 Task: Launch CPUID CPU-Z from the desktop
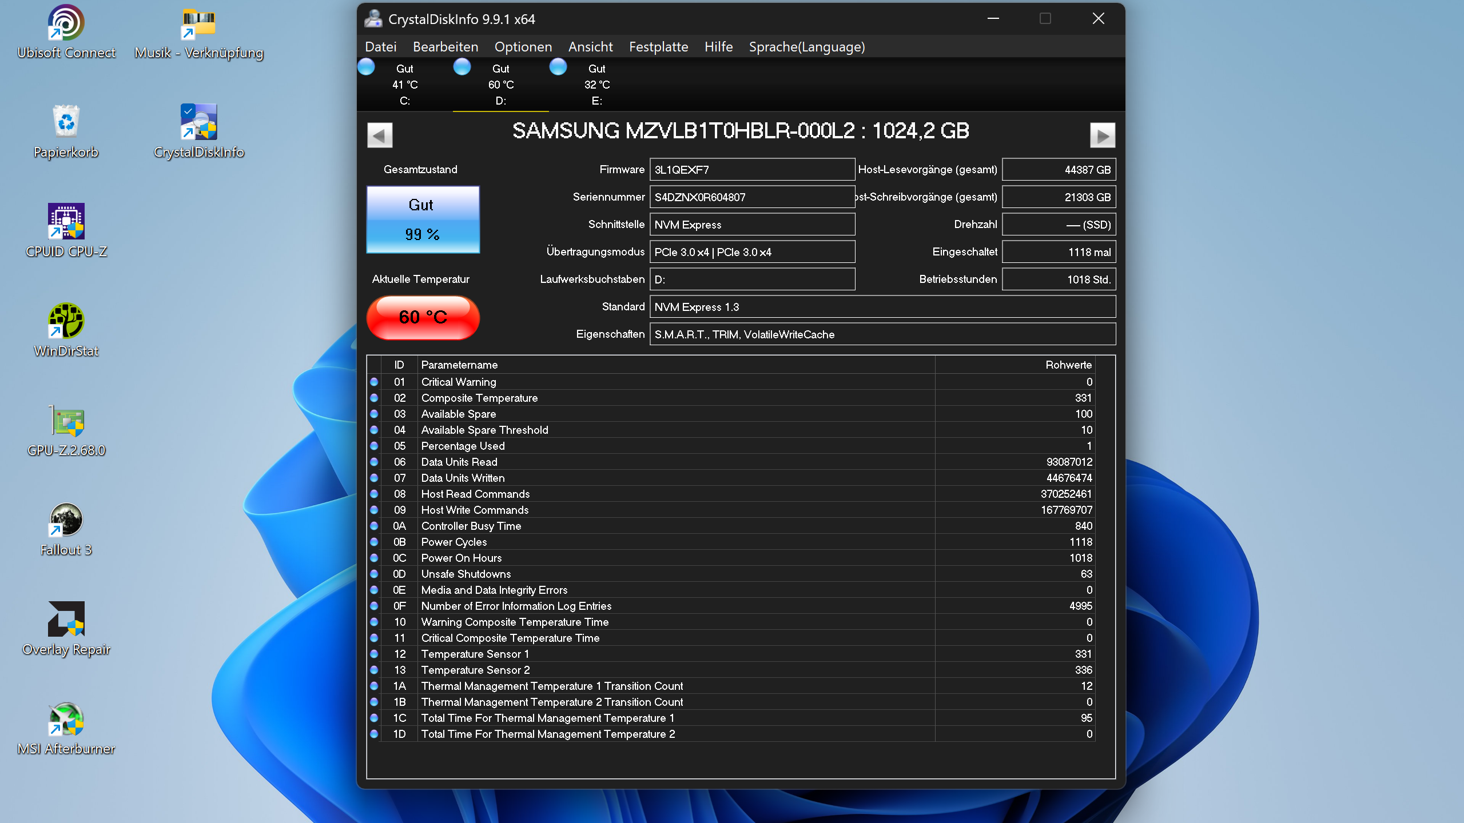tap(66, 231)
